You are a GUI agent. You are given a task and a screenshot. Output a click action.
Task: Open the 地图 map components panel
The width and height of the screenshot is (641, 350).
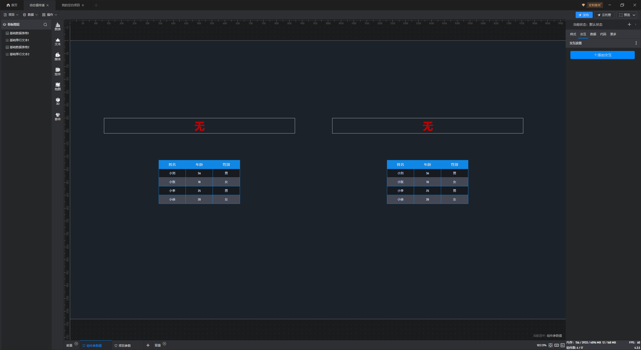[x=58, y=86]
